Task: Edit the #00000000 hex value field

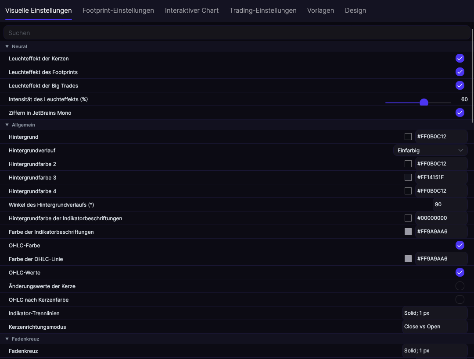Action: point(441,218)
